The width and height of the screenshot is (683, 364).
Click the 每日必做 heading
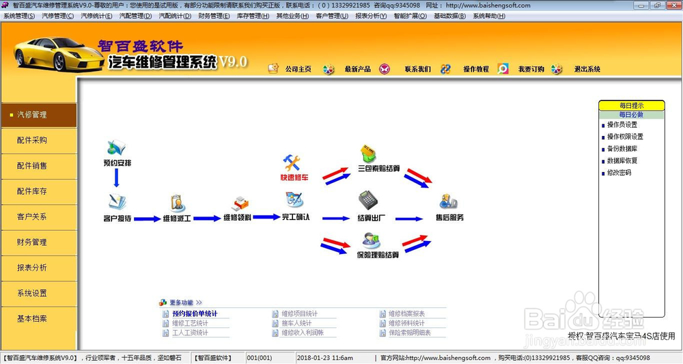tap(632, 115)
